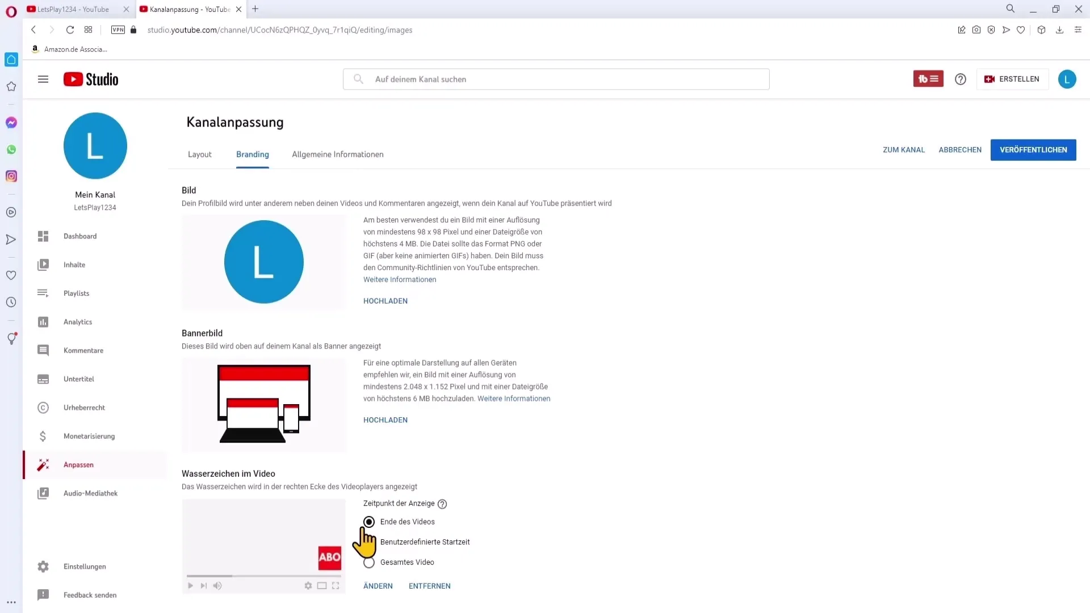The width and height of the screenshot is (1090, 613).
Task: Select Ende des Videos radio button
Action: [369, 521]
